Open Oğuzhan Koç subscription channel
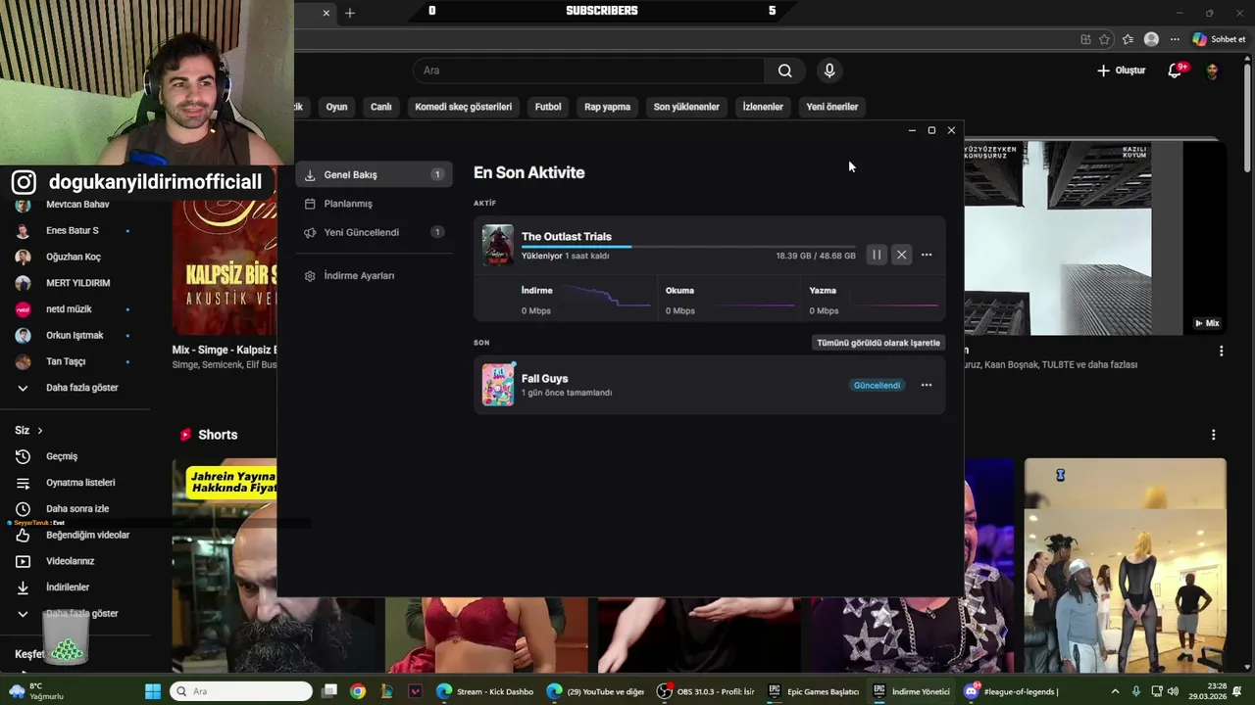The image size is (1255, 705). click(x=75, y=257)
